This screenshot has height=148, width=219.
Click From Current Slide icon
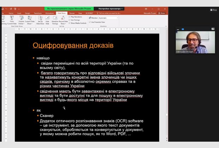(12, 18)
